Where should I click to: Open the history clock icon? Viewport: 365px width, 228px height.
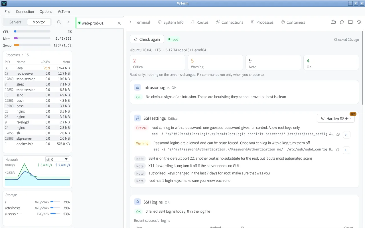[359, 22]
